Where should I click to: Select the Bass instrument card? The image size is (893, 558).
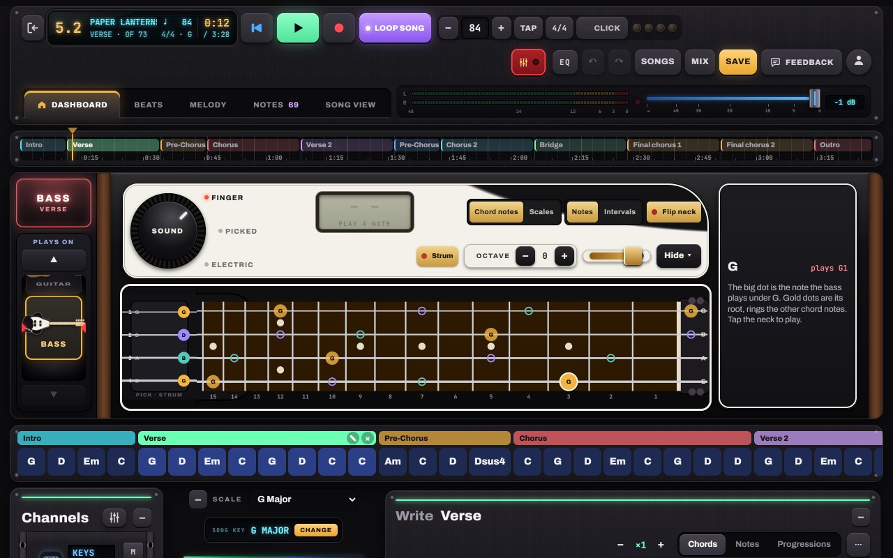click(54, 328)
